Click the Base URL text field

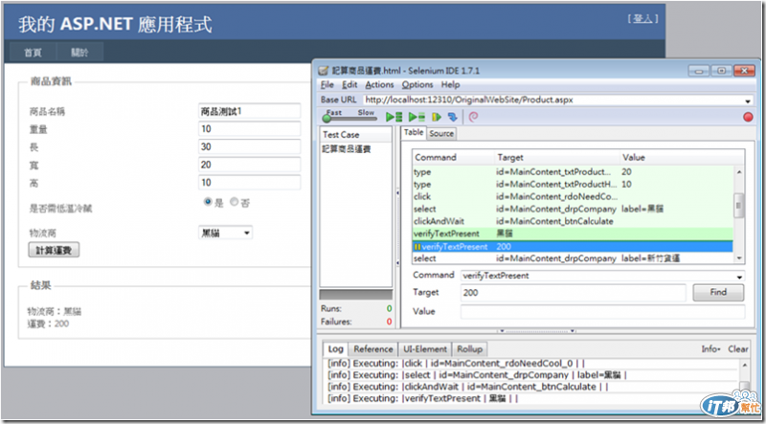pos(553,100)
